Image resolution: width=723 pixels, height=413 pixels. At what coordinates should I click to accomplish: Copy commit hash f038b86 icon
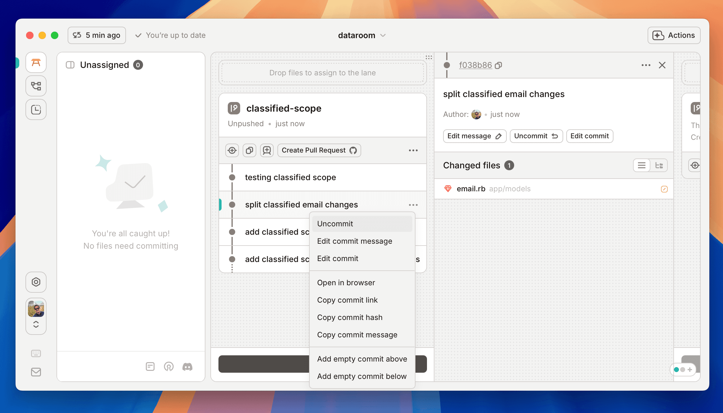click(498, 65)
